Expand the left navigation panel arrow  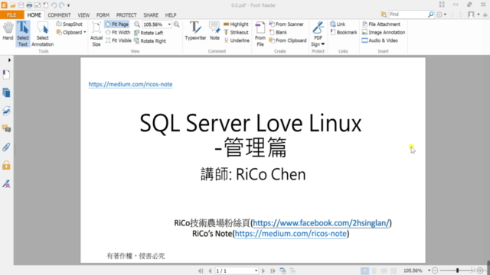(9, 60)
